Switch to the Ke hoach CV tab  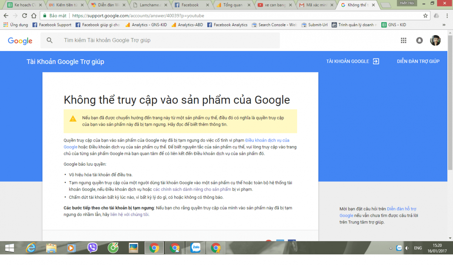click(25, 5)
